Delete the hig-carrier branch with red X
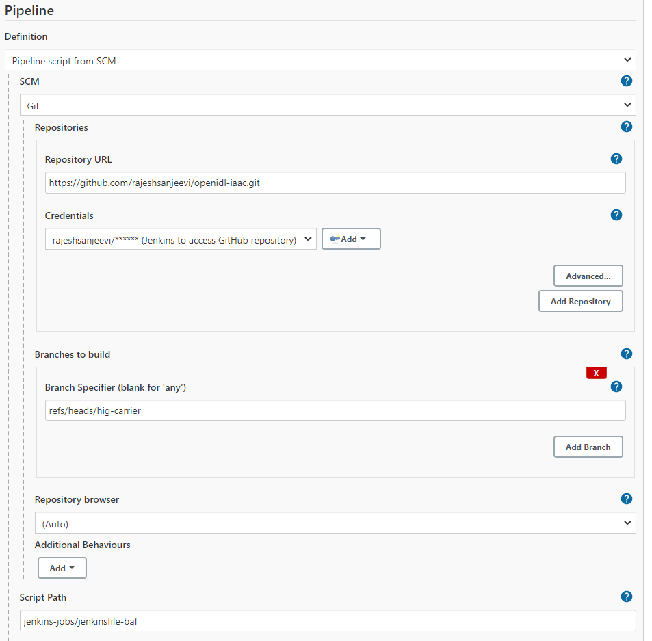This screenshot has width=652, height=641. pyautogui.click(x=597, y=373)
